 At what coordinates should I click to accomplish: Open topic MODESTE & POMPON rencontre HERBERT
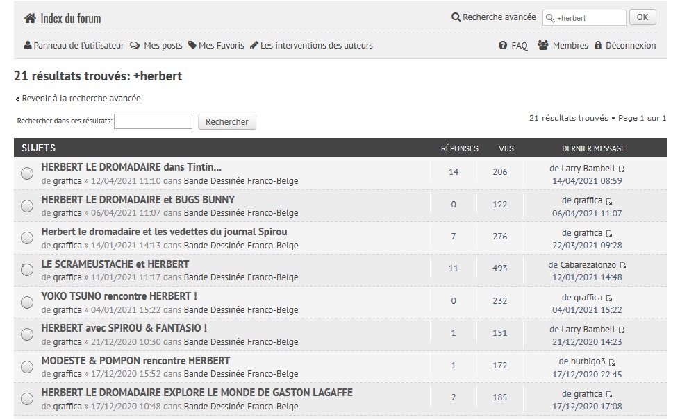click(135, 361)
